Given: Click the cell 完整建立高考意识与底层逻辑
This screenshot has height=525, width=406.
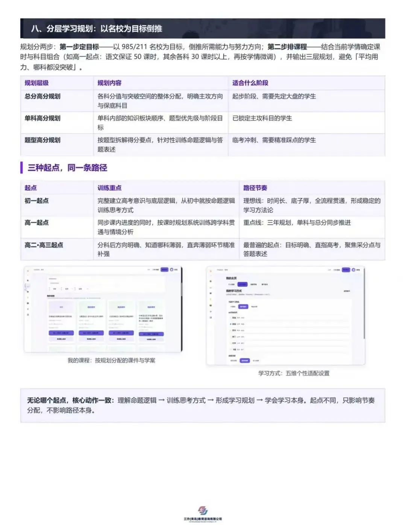Looking at the screenshot, I should [x=166, y=205].
